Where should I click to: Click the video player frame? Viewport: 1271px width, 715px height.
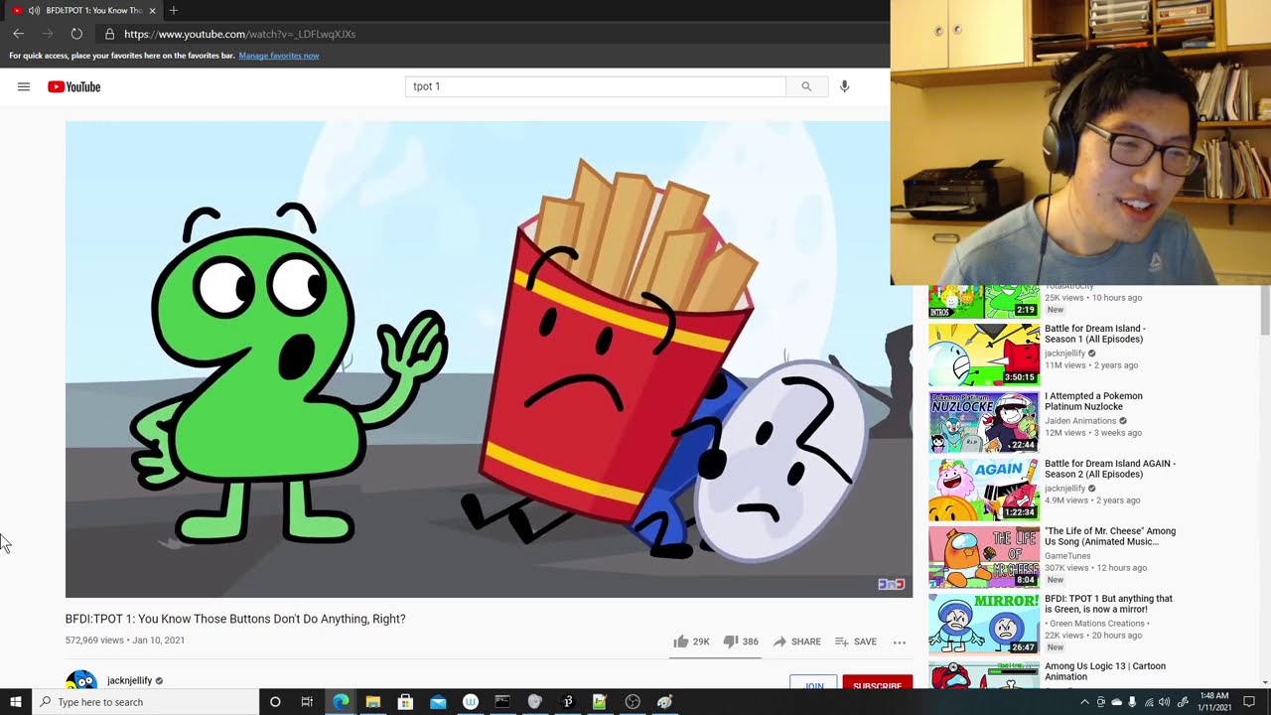[489, 359]
